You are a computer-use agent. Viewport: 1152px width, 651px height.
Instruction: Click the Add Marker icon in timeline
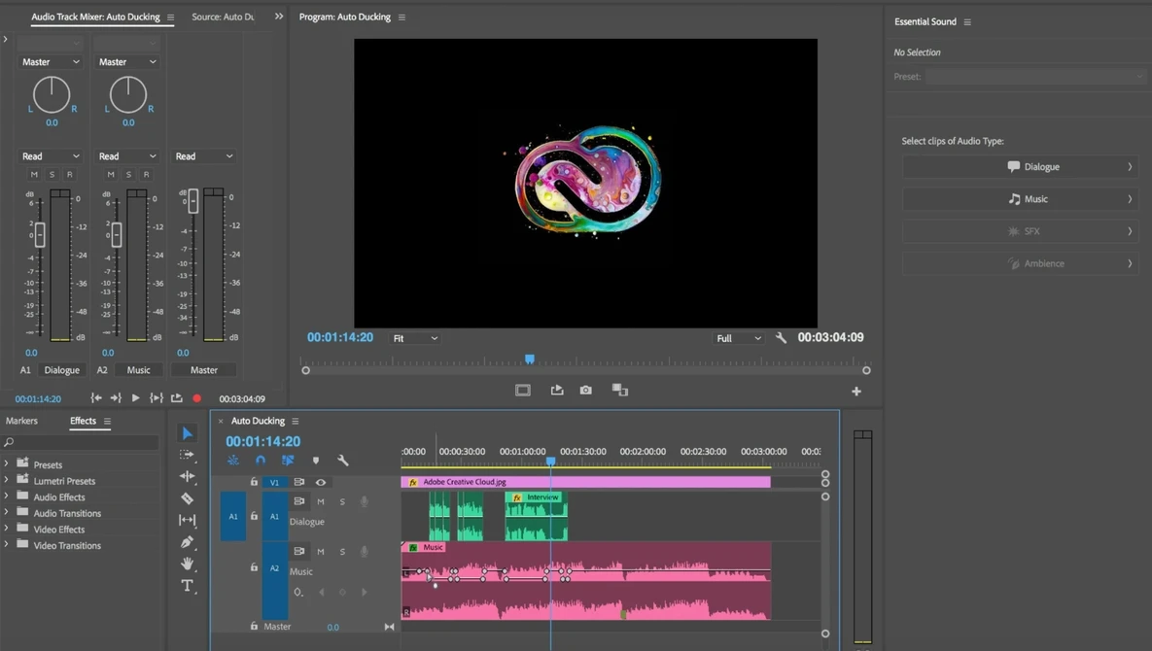click(316, 461)
